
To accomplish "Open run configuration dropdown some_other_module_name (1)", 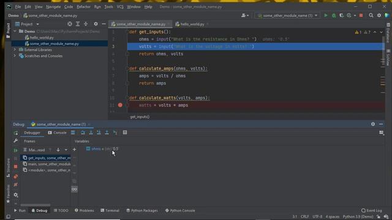I will 287,15.
